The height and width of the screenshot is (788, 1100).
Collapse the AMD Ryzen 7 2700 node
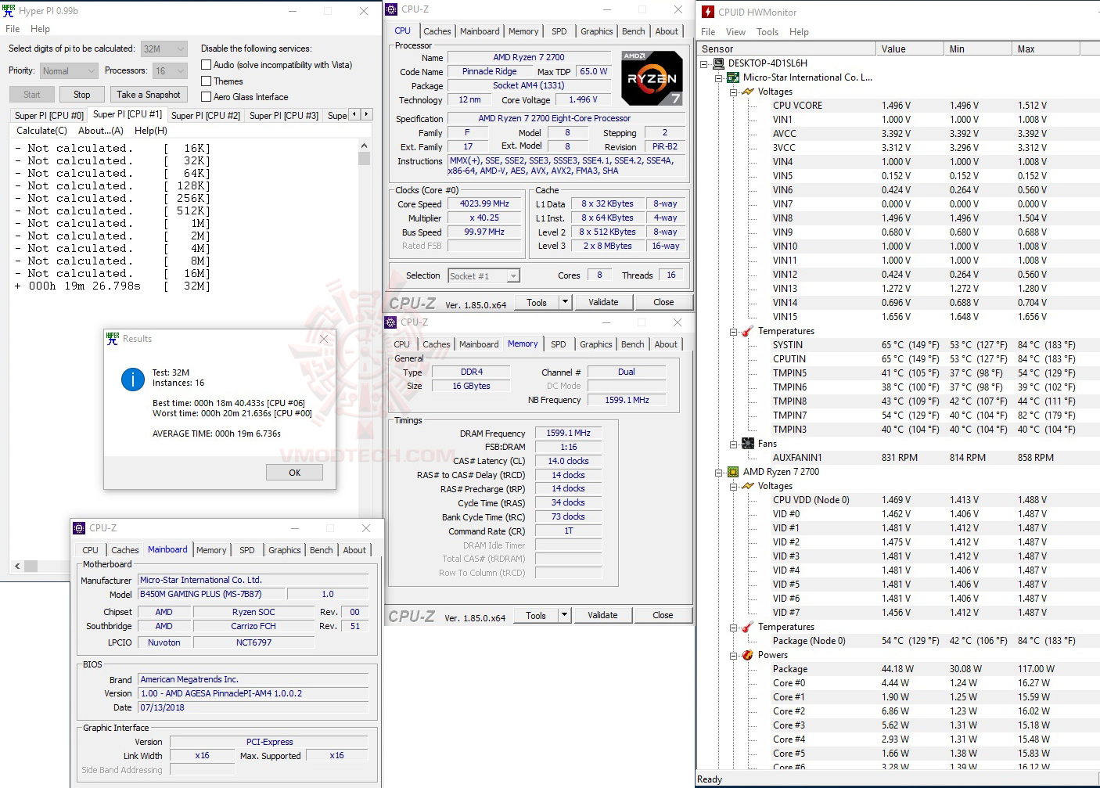[x=719, y=472]
